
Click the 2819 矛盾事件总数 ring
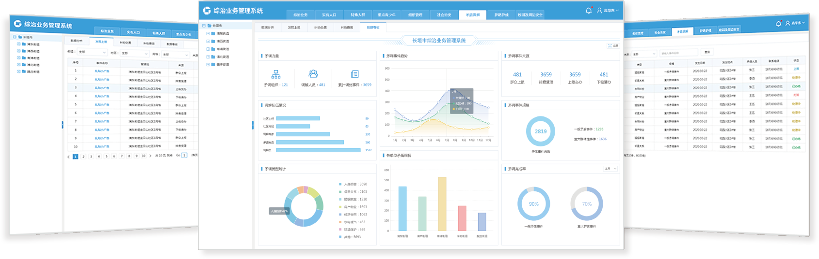(x=541, y=131)
